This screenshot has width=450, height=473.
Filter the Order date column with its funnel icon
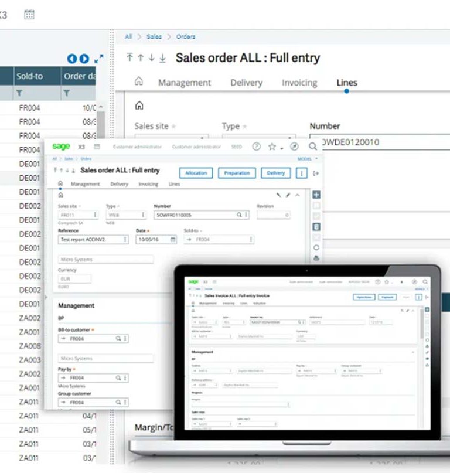click(x=67, y=93)
